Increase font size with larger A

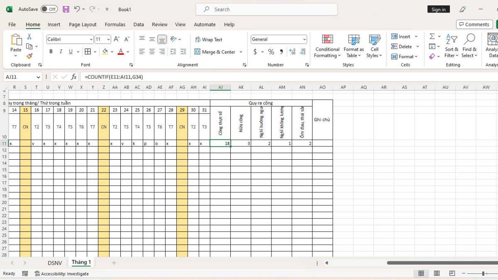coord(117,39)
